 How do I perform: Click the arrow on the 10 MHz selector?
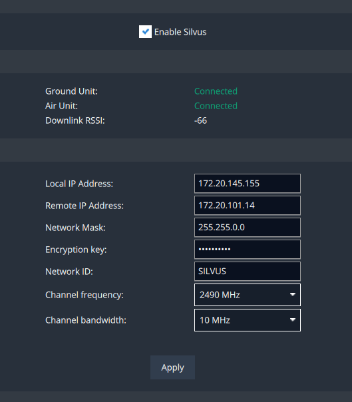coord(293,319)
